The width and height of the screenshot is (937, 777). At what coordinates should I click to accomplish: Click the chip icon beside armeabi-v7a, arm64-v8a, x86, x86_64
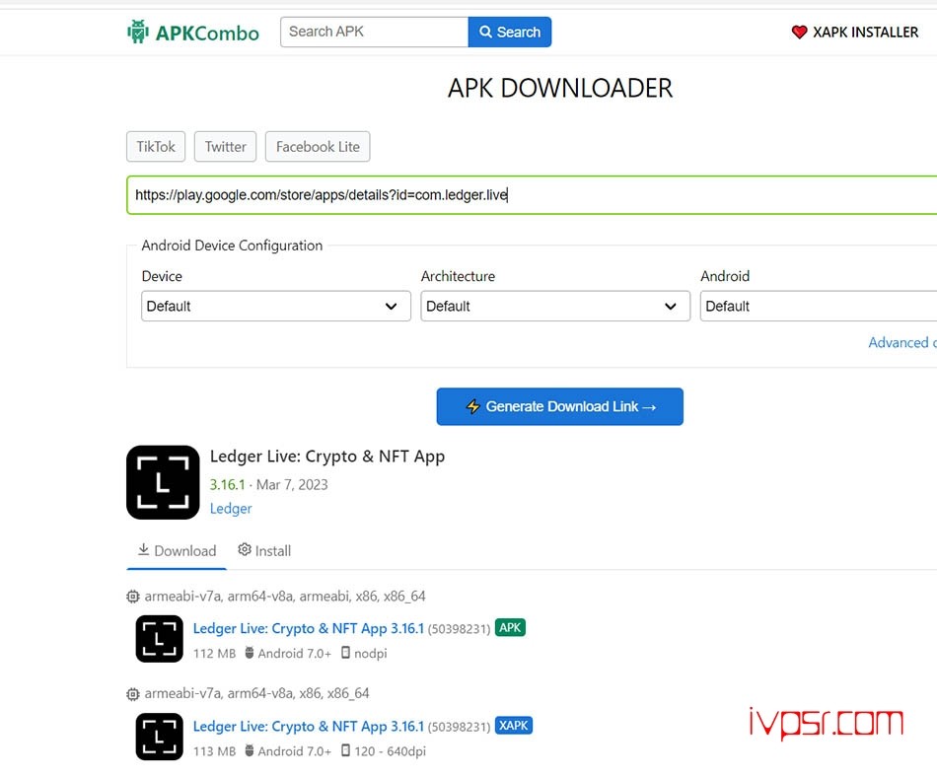click(133, 694)
